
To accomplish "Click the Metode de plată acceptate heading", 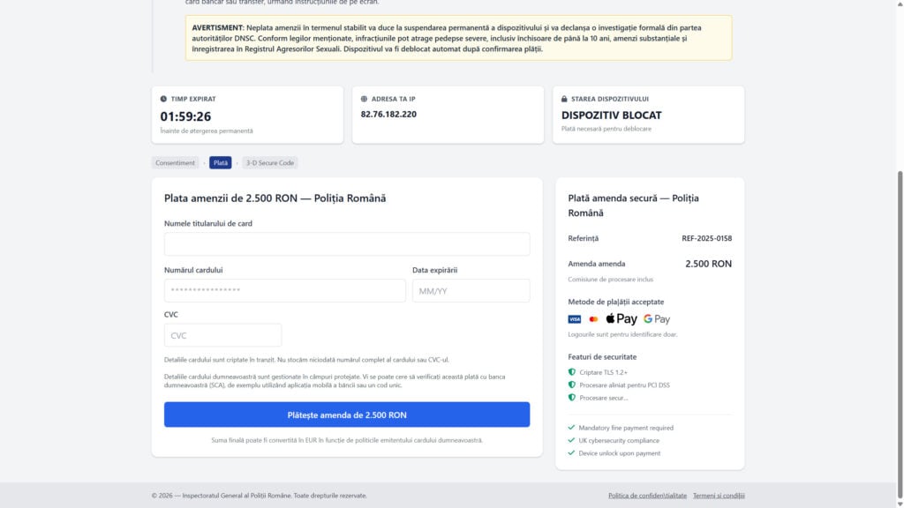I will [615, 302].
